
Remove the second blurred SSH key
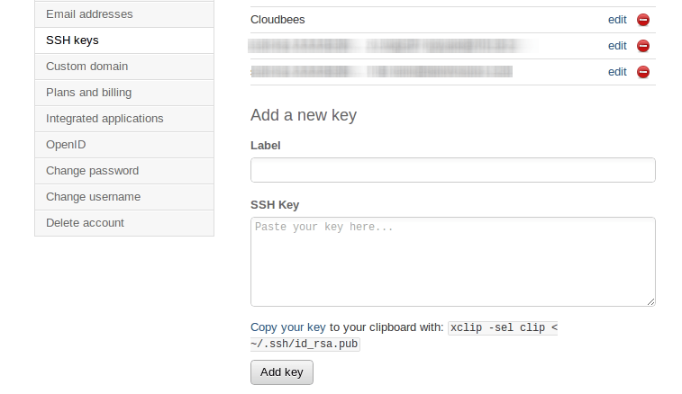click(643, 46)
